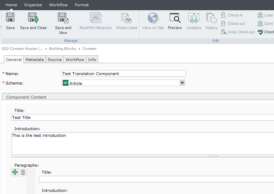
Task: Expand the Schema dropdown arrow
Action: point(182,83)
